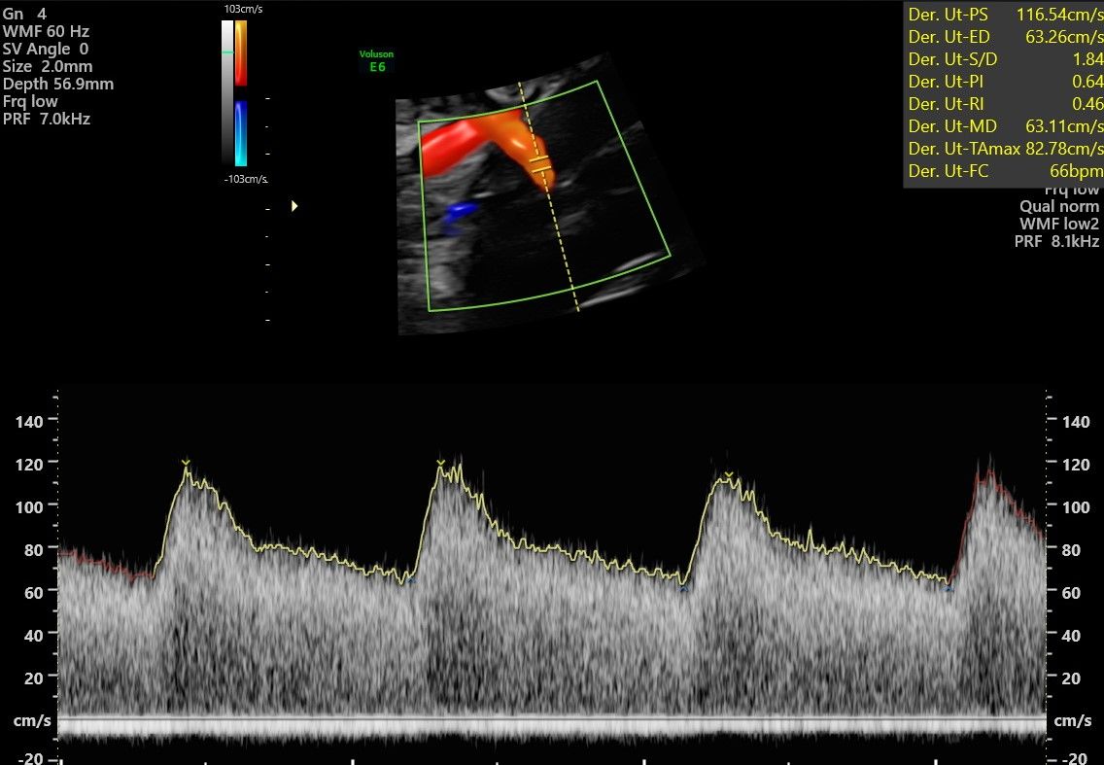Click the PRF 8.1kHz setting
This screenshot has height=765, width=1104.
[1056, 242]
